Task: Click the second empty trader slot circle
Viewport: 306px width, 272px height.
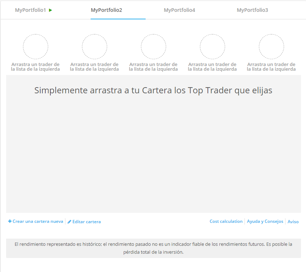Action: point(95,47)
